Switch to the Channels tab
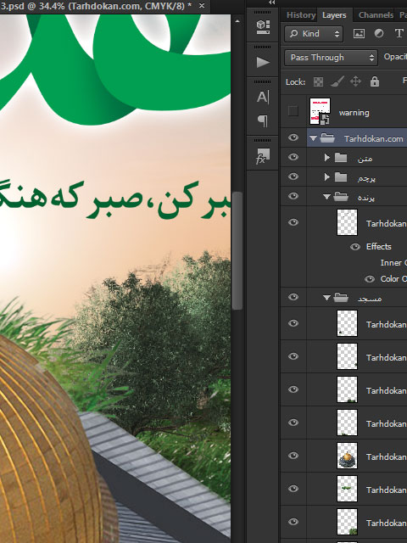Screen dimensions: 407x543 point(376,15)
